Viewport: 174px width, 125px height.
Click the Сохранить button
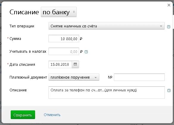23,115
